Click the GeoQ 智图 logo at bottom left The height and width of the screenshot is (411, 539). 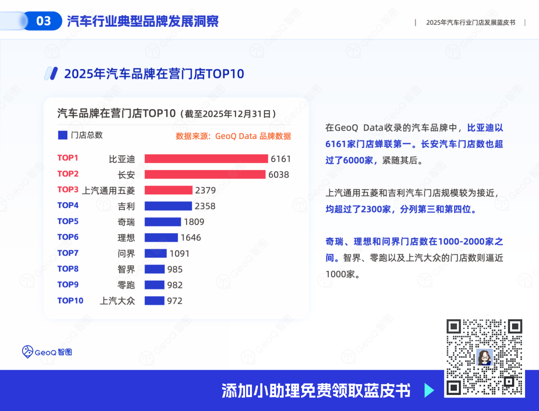click(47, 352)
